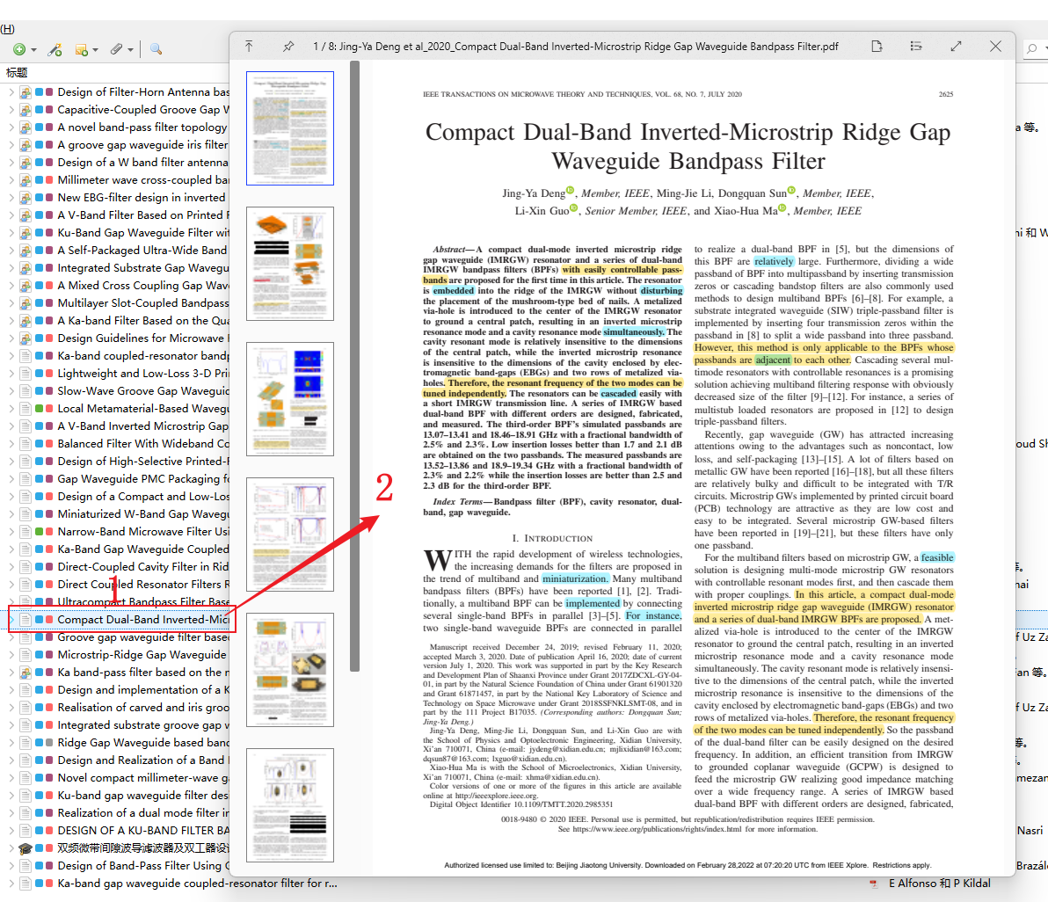
Task: Click Jing-Ya Deng's green ORCID icon
Action: [570, 191]
